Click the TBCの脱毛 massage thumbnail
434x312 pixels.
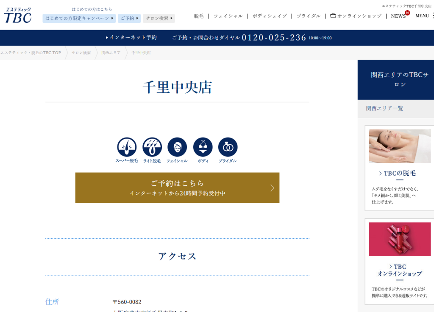click(400, 146)
